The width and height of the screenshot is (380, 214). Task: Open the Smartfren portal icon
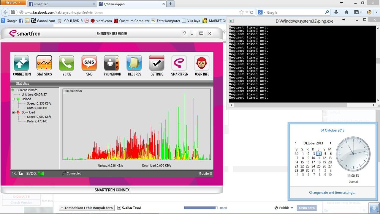click(179, 63)
